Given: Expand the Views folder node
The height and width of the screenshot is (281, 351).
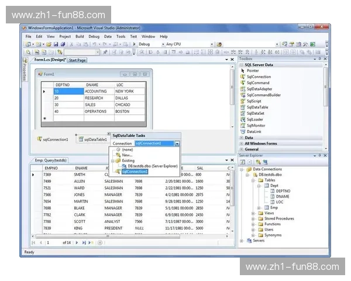Looking at the screenshot, I should tap(253, 213).
